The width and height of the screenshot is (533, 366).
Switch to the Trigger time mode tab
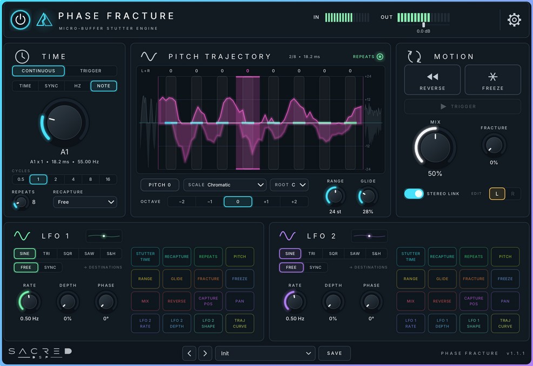pos(91,71)
